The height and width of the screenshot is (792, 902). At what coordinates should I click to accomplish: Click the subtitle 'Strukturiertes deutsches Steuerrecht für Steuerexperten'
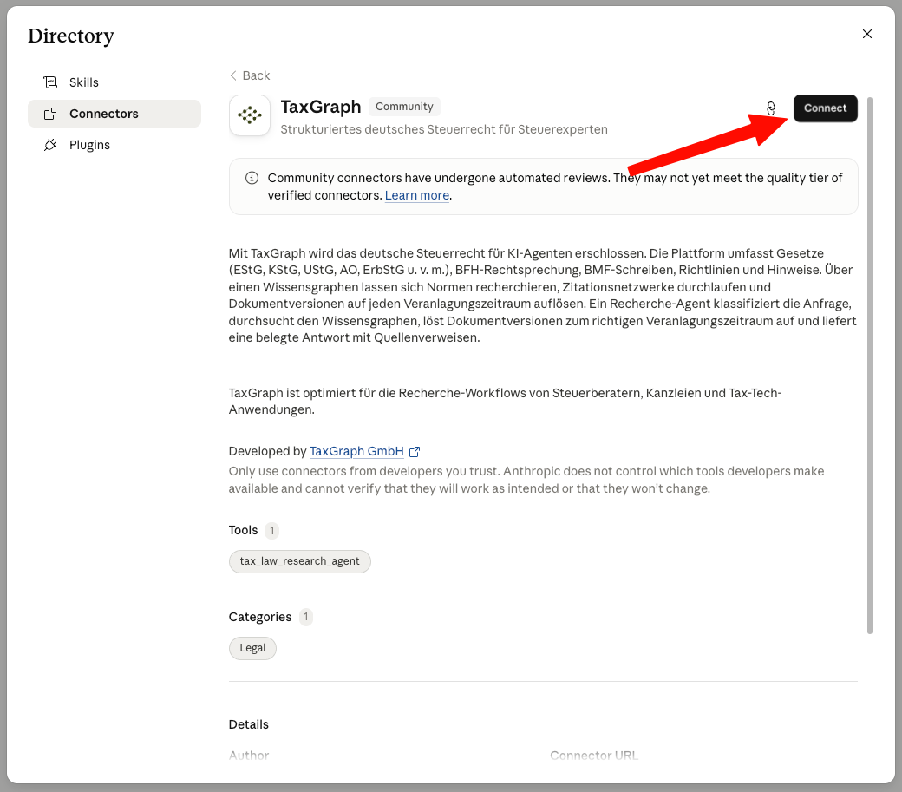pyautogui.click(x=444, y=129)
